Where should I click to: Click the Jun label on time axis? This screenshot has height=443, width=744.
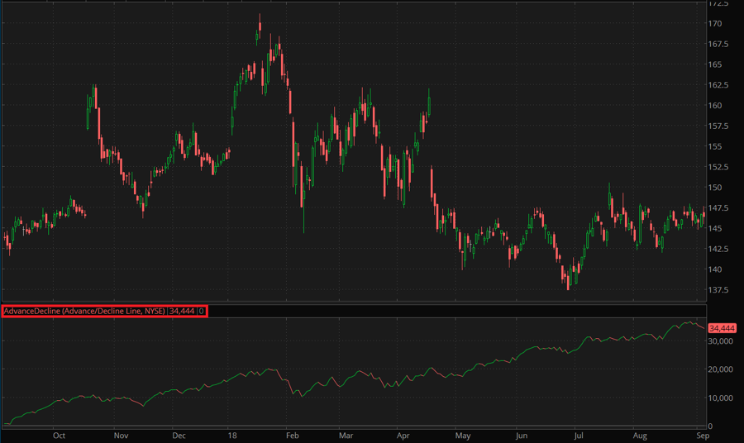(521, 434)
